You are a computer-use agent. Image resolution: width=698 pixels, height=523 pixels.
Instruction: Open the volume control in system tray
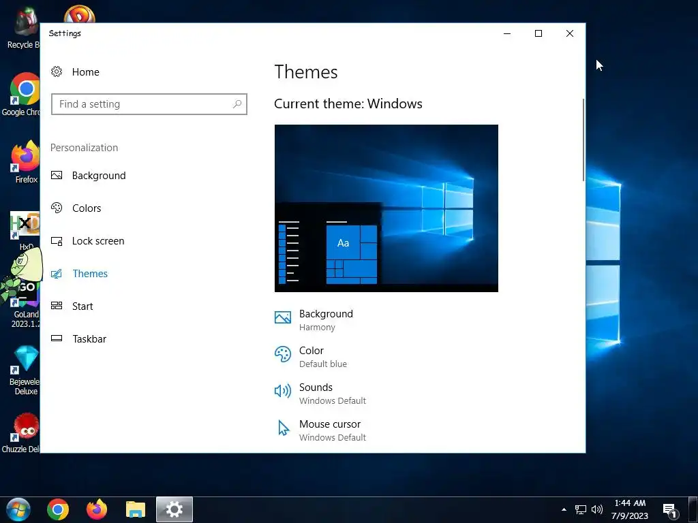pos(597,509)
